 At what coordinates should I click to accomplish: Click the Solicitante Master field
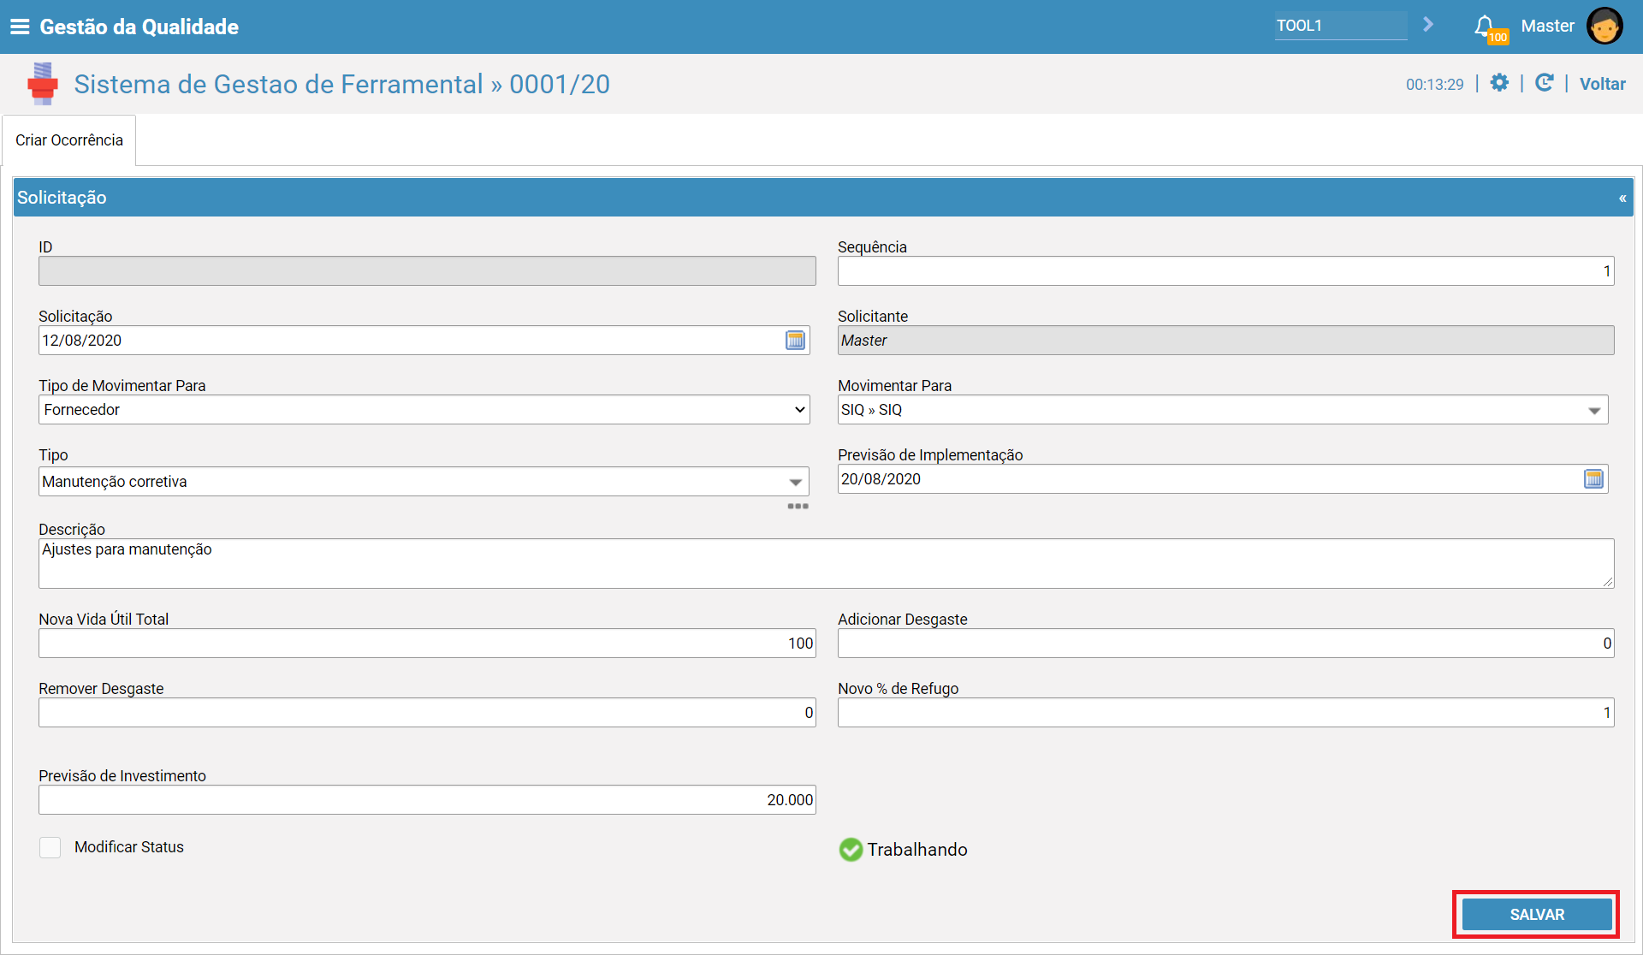1225,341
